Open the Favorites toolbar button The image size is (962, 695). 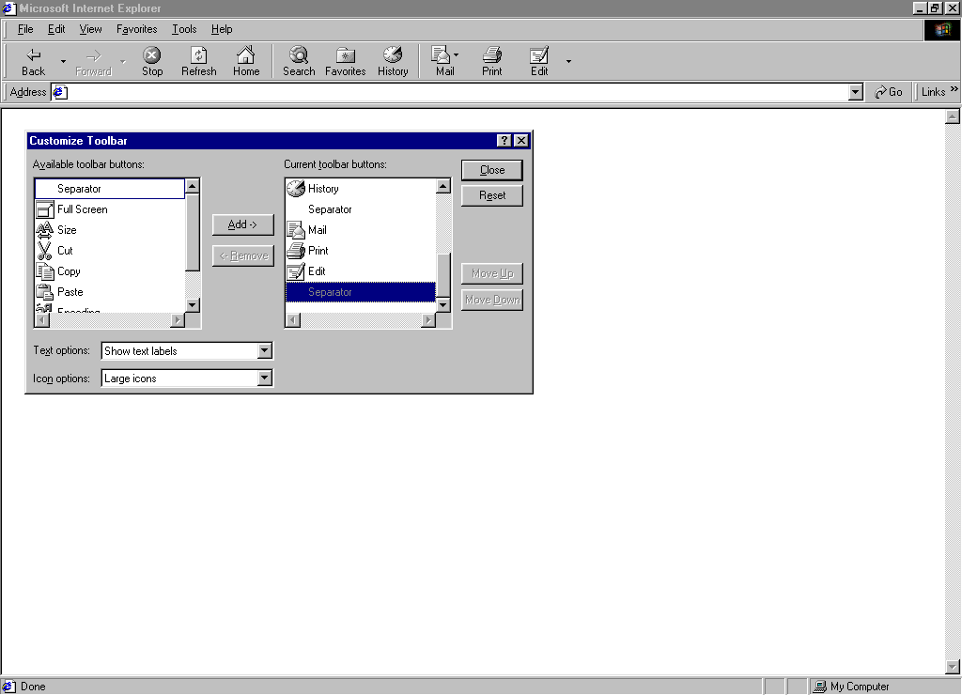pyautogui.click(x=346, y=61)
